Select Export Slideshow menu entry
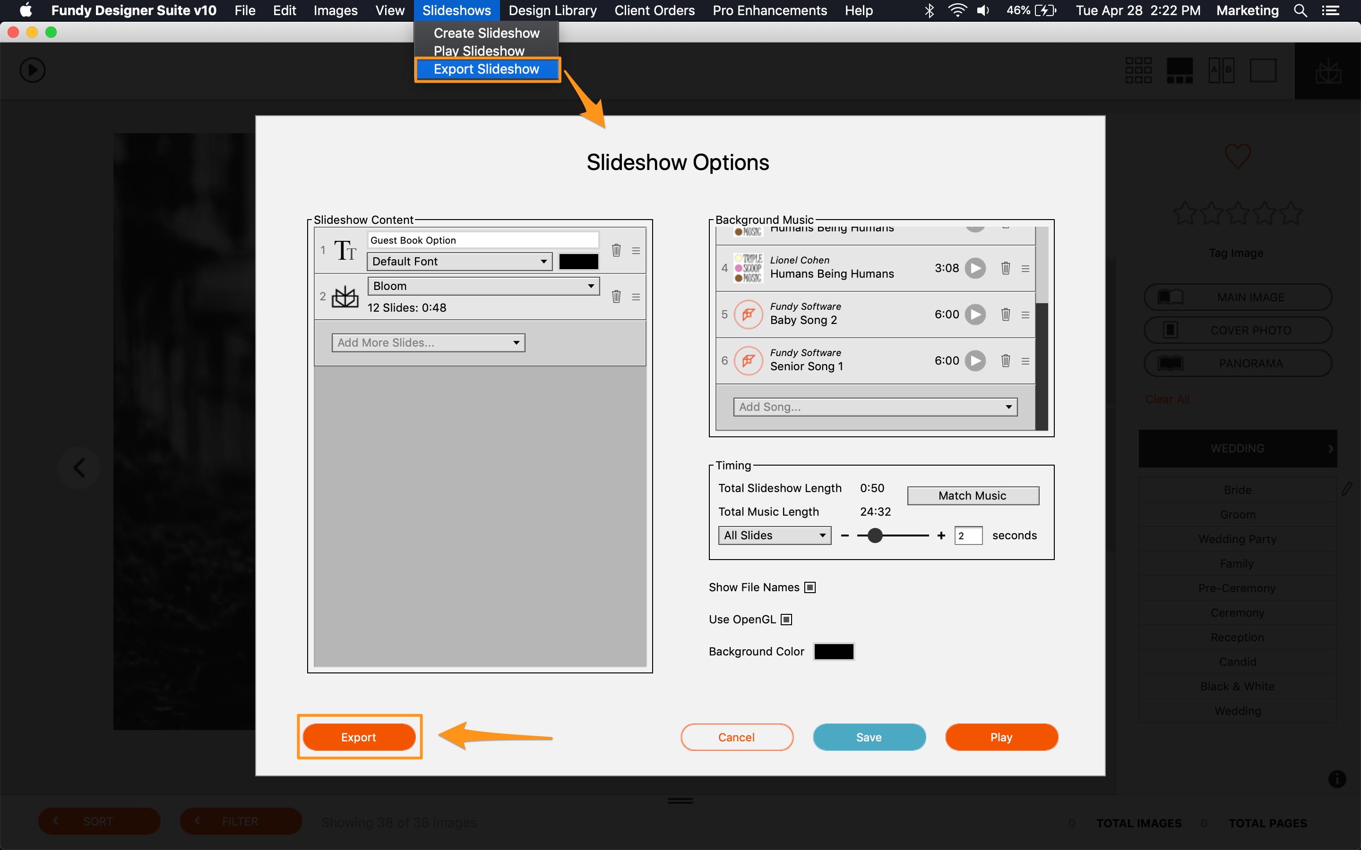Viewport: 1361px width, 850px height. (x=487, y=69)
